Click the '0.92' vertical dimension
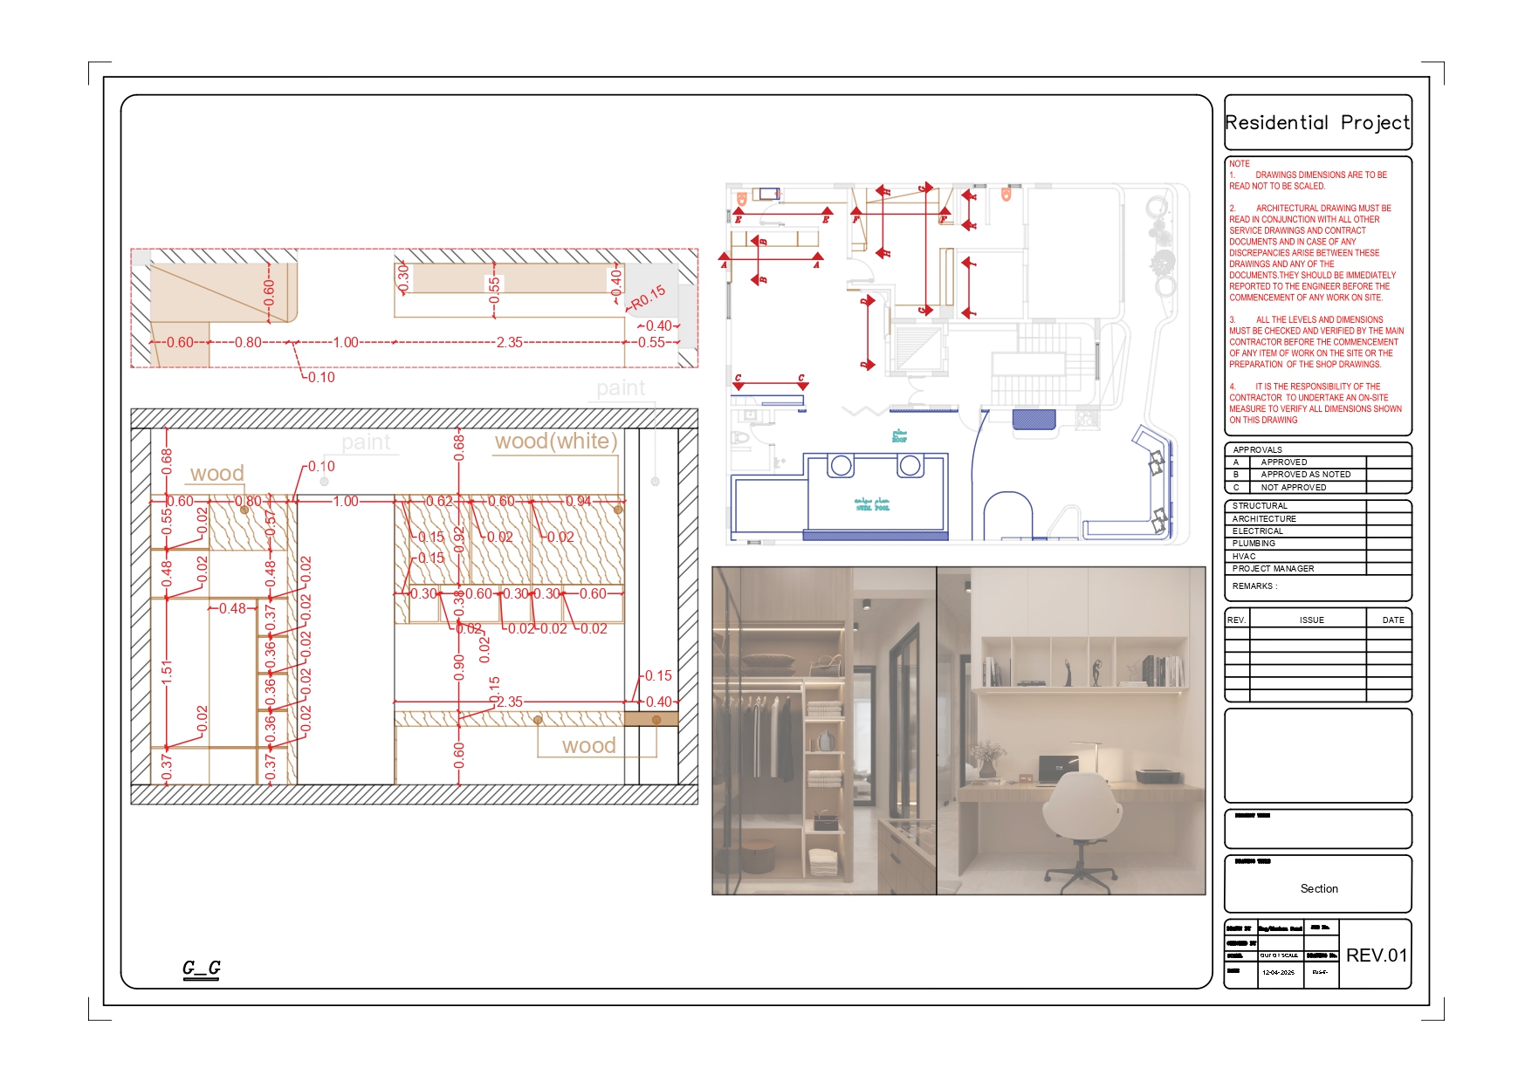Viewport: 1532px width, 1082px height. (459, 540)
